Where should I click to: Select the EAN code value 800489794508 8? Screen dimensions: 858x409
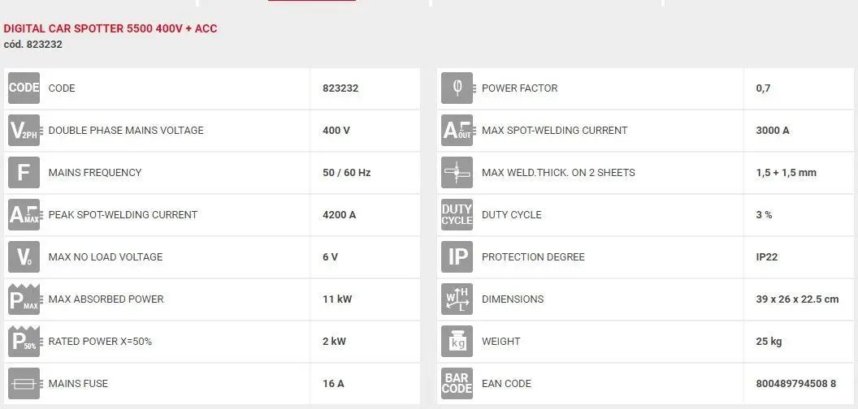pyautogui.click(x=796, y=383)
